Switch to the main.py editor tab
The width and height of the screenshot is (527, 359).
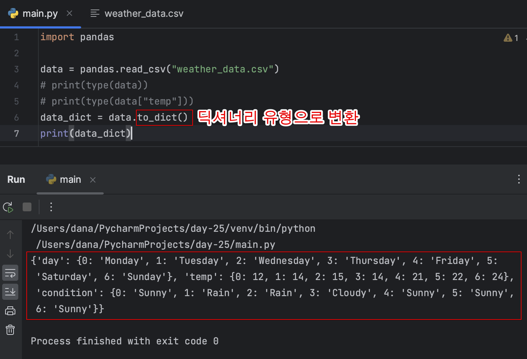40,14
